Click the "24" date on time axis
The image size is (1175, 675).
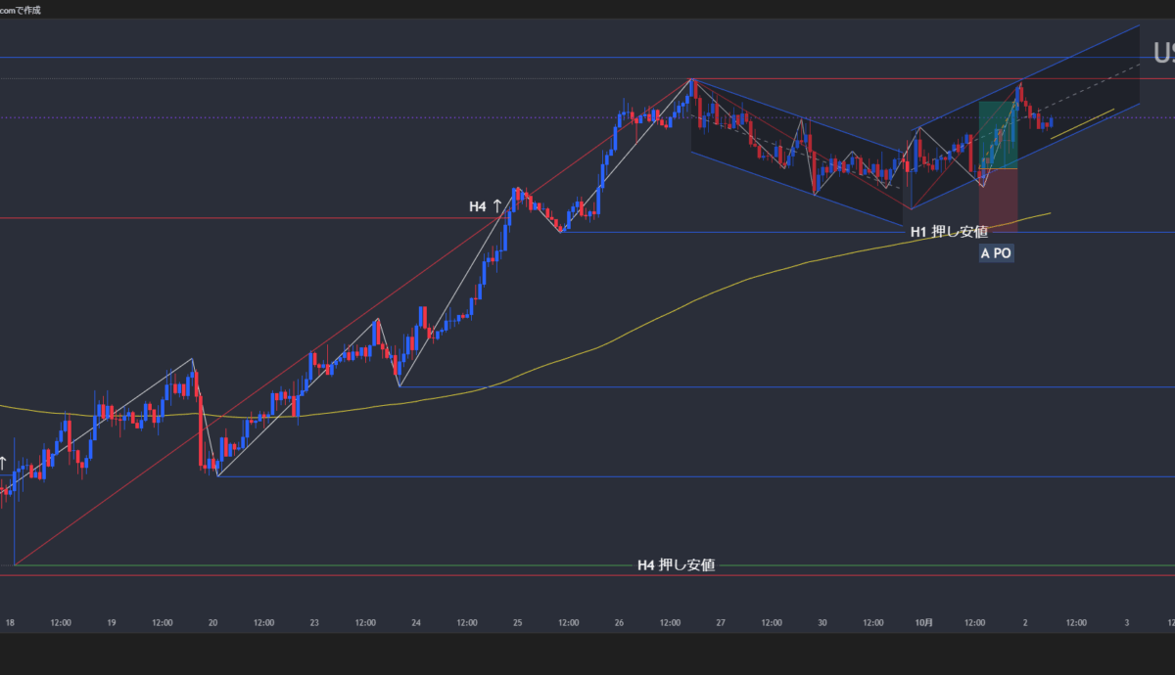tap(416, 622)
